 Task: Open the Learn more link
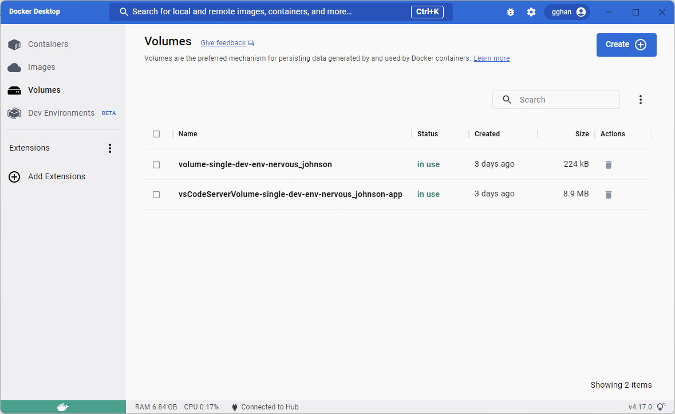tap(492, 58)
